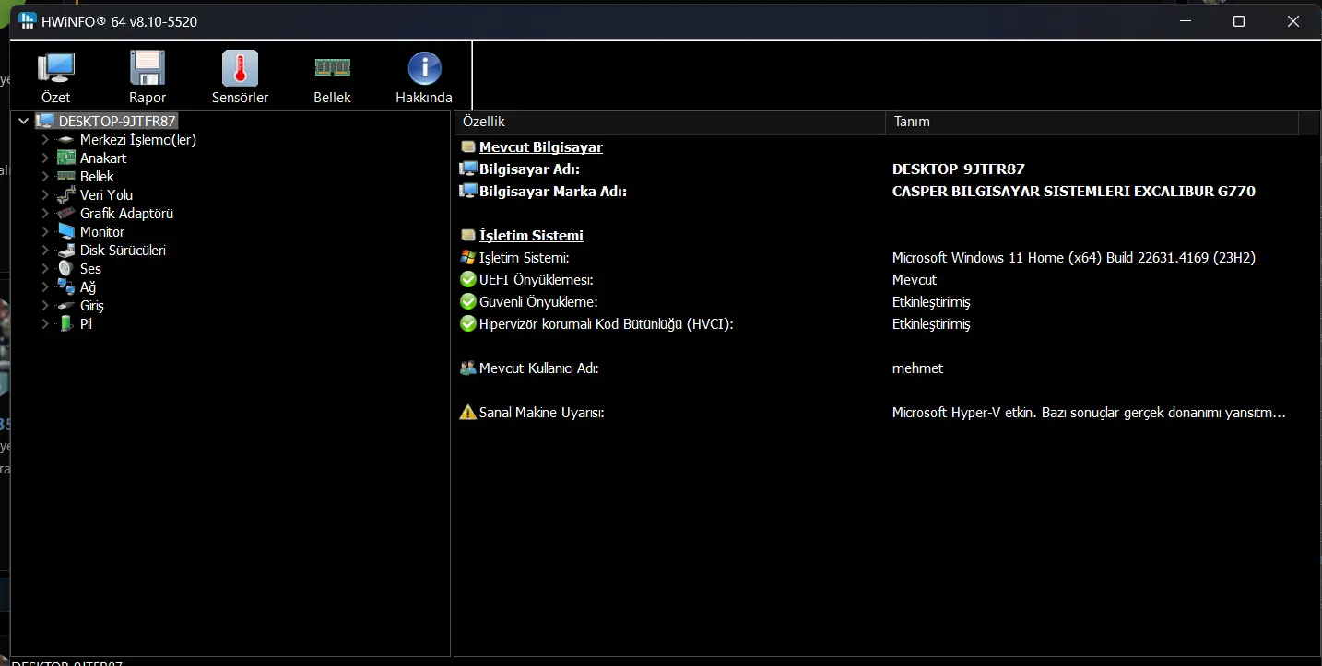This screenshot has height=666, width=1322.
Task: Select the Veri Yolu tree item label
Action: 106,195
